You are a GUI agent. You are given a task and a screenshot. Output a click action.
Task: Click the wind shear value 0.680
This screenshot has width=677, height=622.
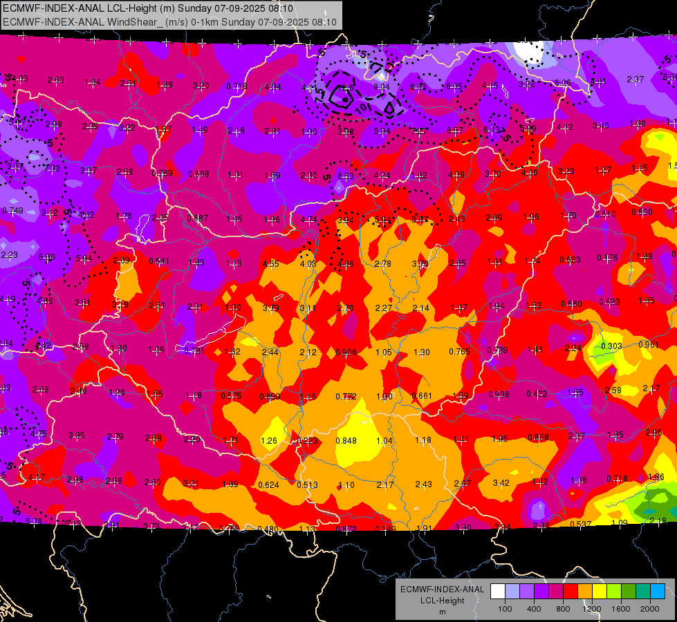pos(572,304)
